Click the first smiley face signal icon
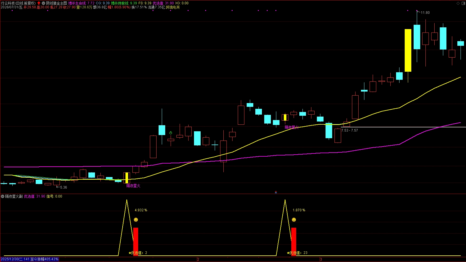The image size is (466, 262). click(x=136, y=220)
